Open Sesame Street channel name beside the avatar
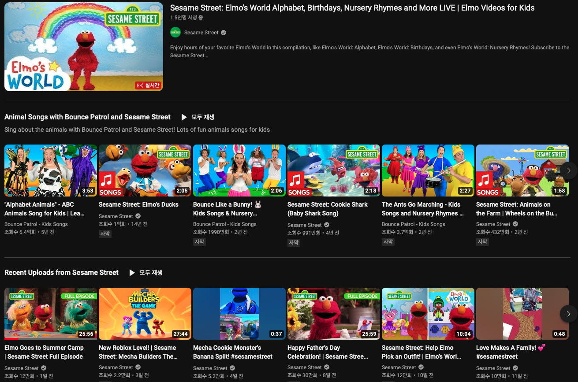This screenshot has width=578, height=382. (201, 33)
